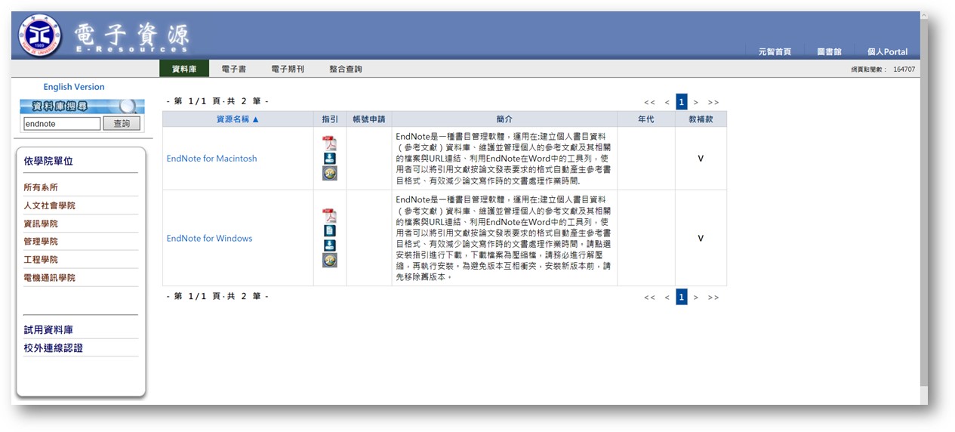Go to previous page using top < control
The width and height of the screenshot is (955, 432).
[x=667, y=102]
